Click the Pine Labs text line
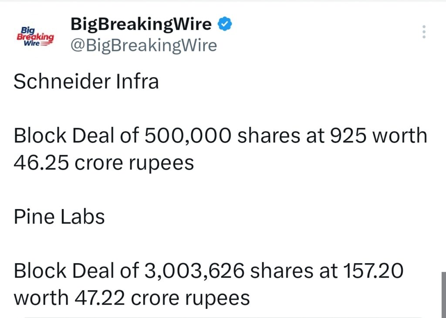The width and height of the screenshot is (446, 318). (x=59, y=217)
